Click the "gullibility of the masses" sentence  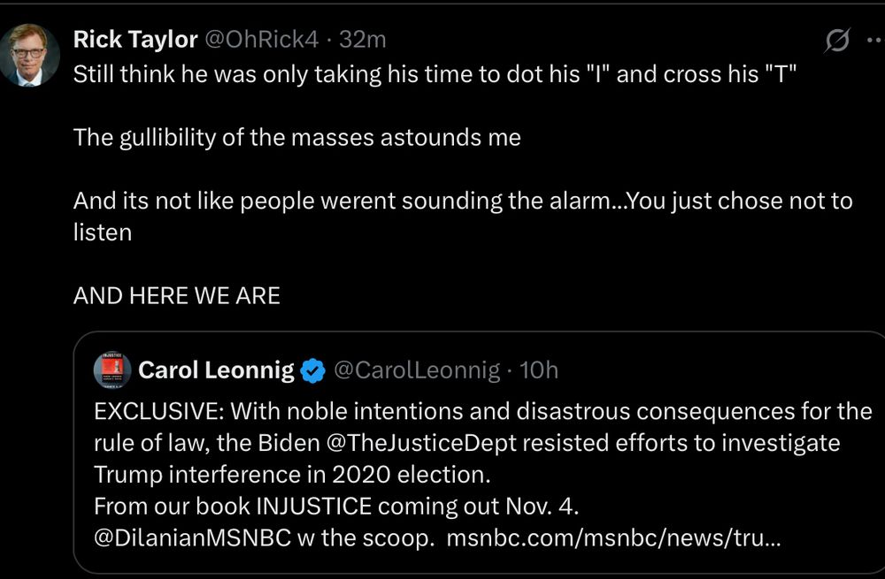pyautogui.click(x=296, y=137)
